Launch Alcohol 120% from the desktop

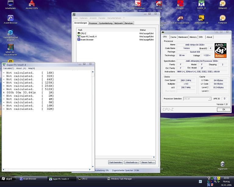pyautogui.click(x=32, y=5)
